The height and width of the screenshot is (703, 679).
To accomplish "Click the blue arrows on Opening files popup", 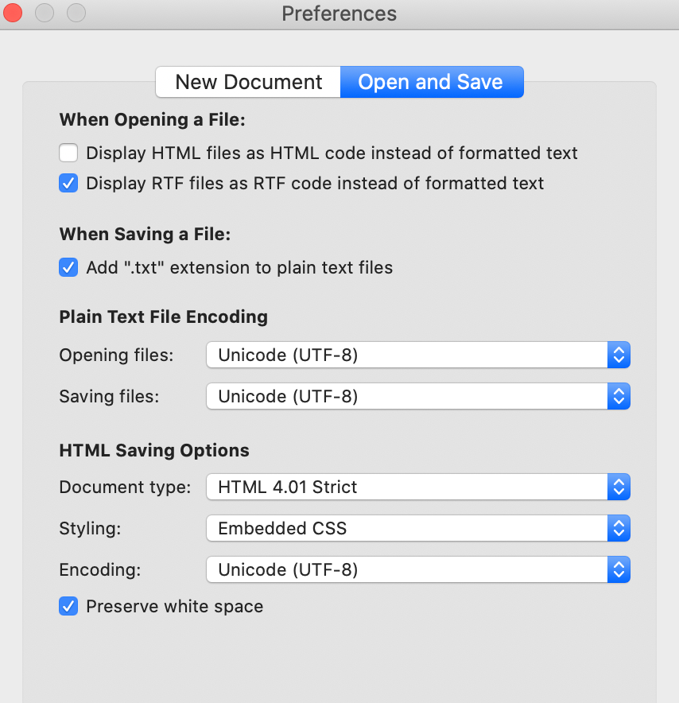I will click(619, 355).
